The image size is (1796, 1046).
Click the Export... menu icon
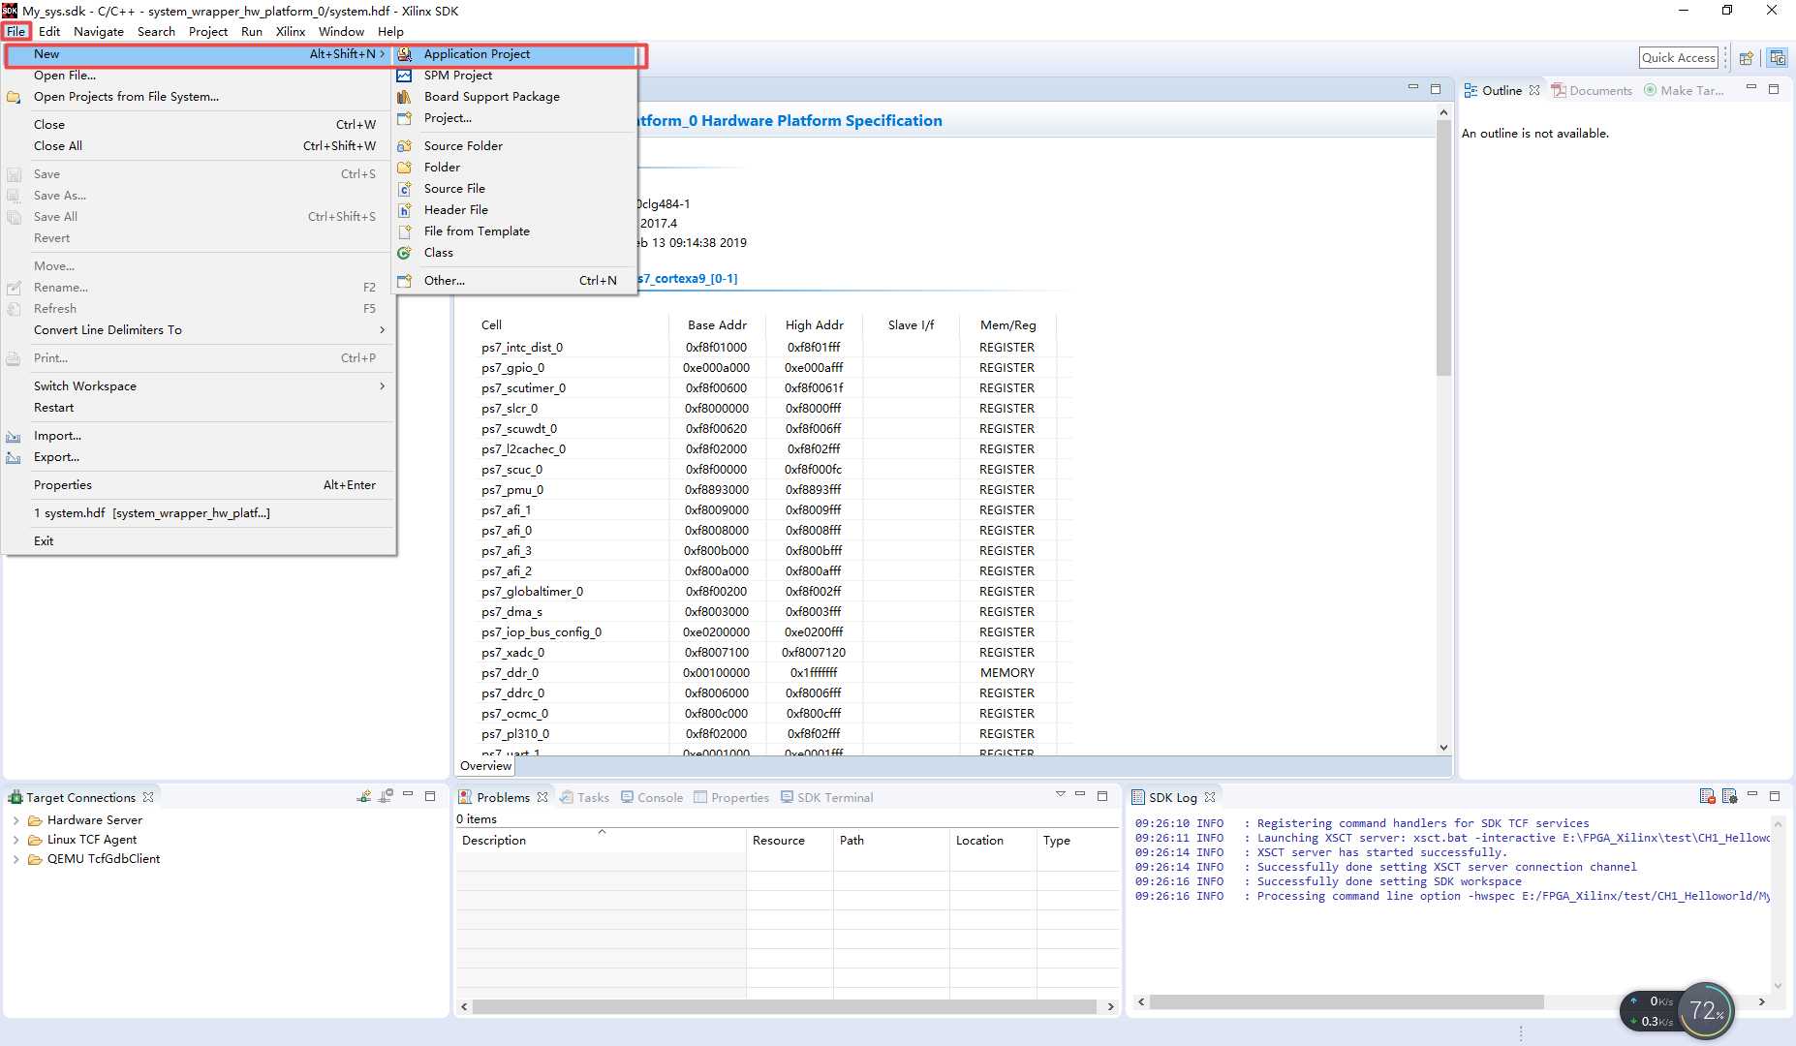pos(14,457)
